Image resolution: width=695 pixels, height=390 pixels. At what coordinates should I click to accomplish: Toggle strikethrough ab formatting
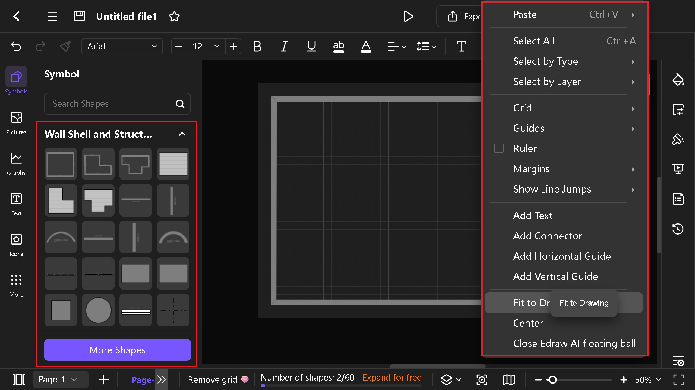pos(339,46)
